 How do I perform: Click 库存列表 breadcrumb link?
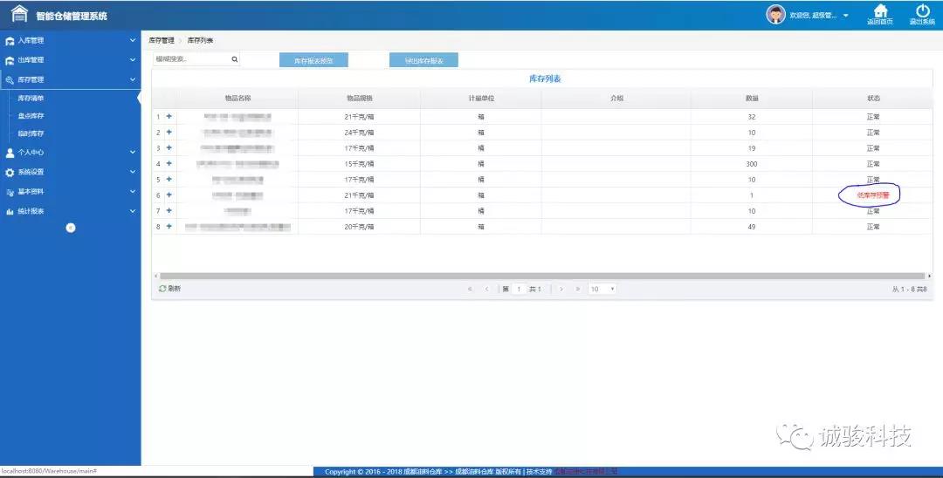point(200,41)
